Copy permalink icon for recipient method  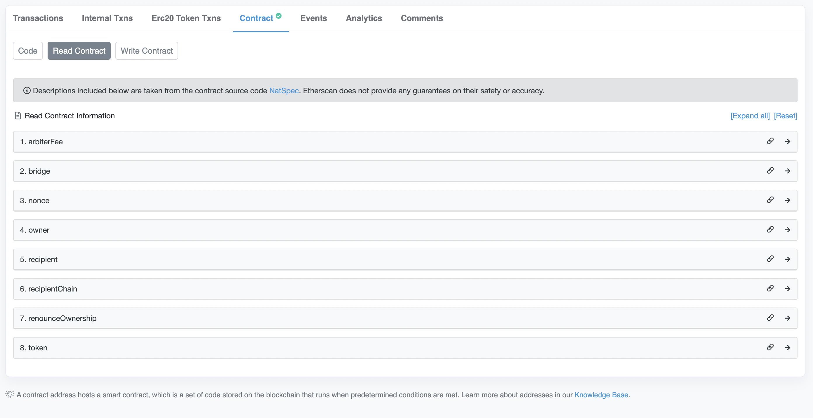[770, 259]
